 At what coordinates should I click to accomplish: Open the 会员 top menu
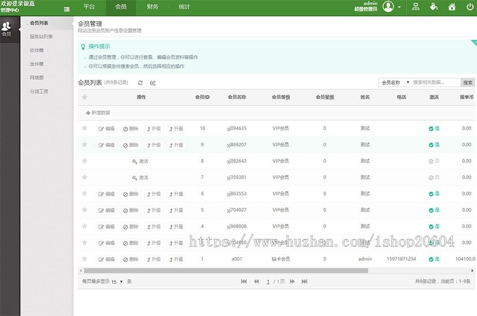(x=121, y=7)
